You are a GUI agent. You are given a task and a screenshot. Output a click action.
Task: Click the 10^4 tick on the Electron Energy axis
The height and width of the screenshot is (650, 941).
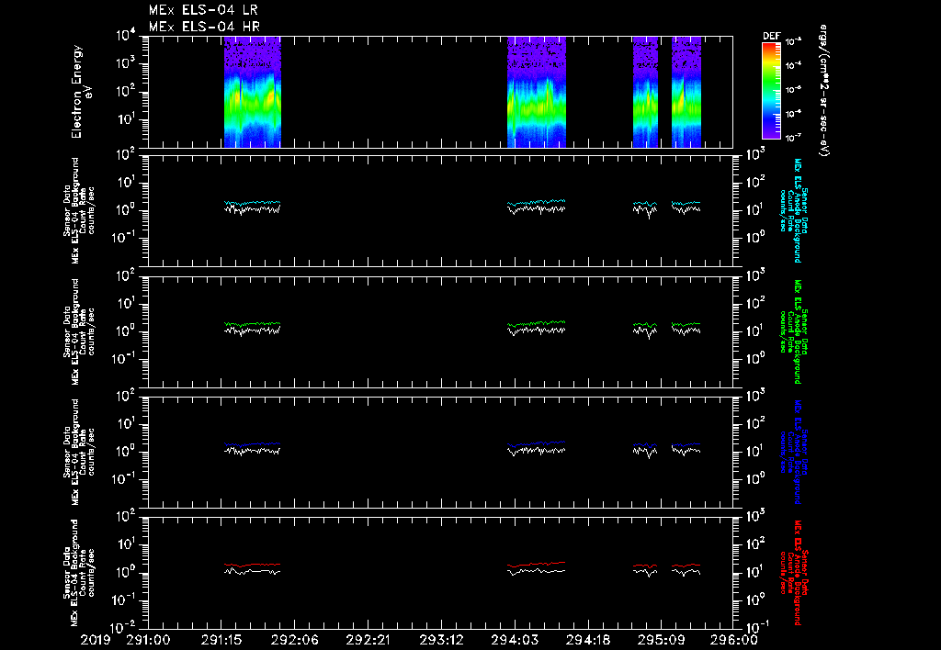pyautogui.click(x=126, y=36)
